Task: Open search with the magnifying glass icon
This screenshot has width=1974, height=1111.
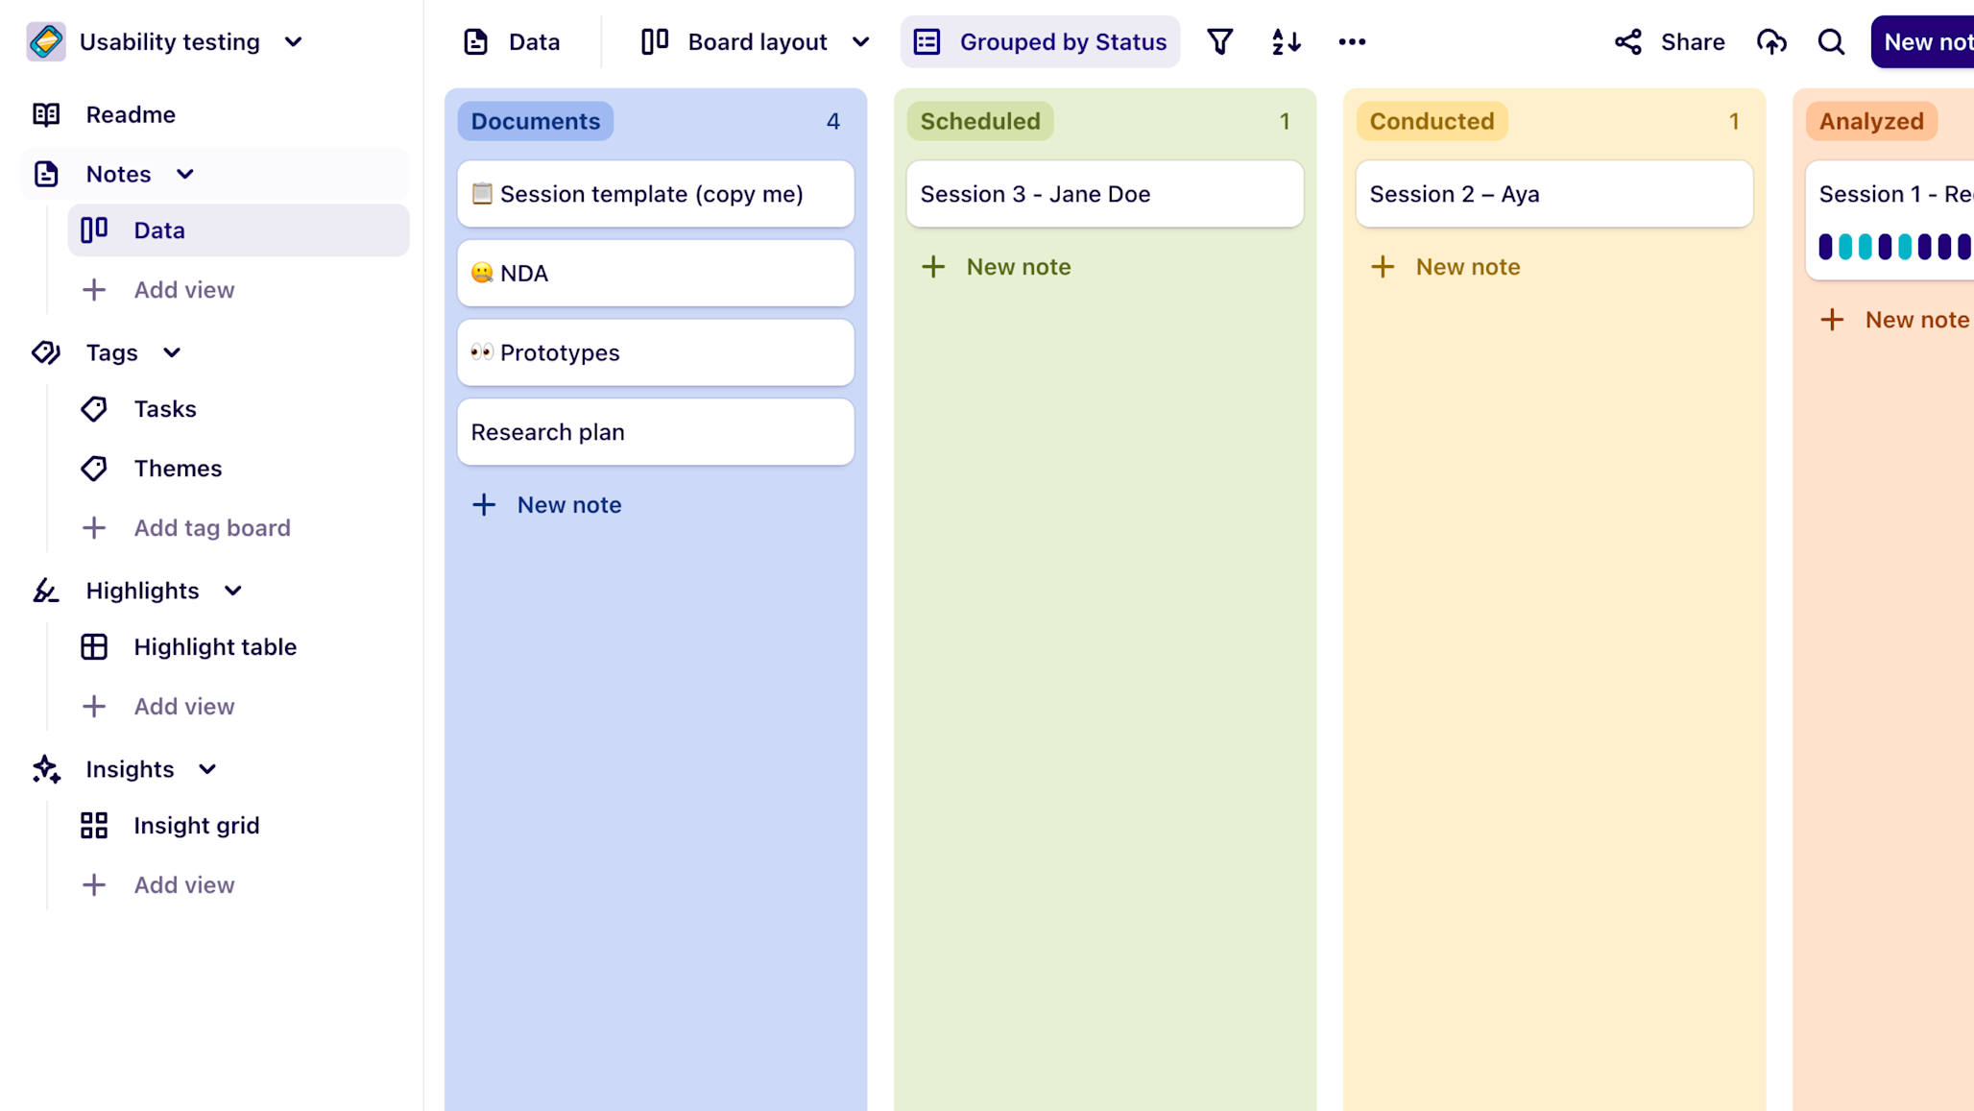Action: [x=1830, y=41]
